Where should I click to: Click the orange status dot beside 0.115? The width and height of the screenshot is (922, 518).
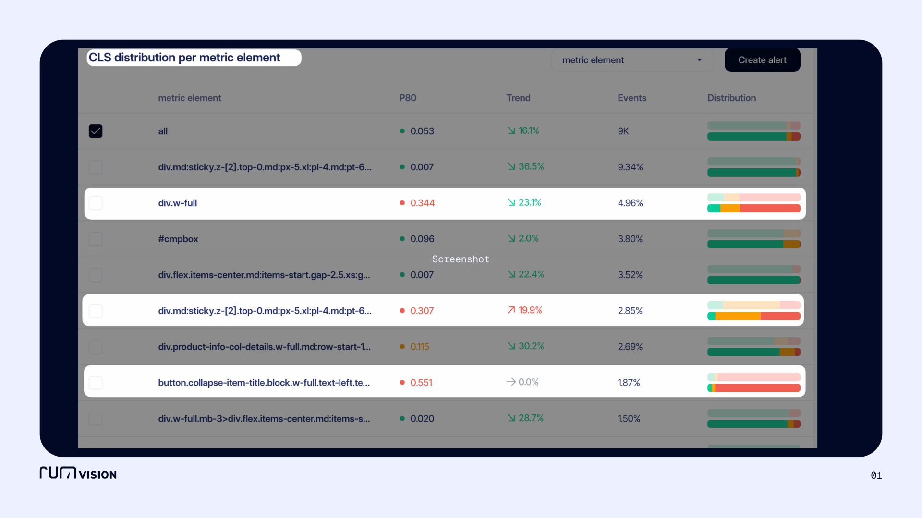(402, 347)
